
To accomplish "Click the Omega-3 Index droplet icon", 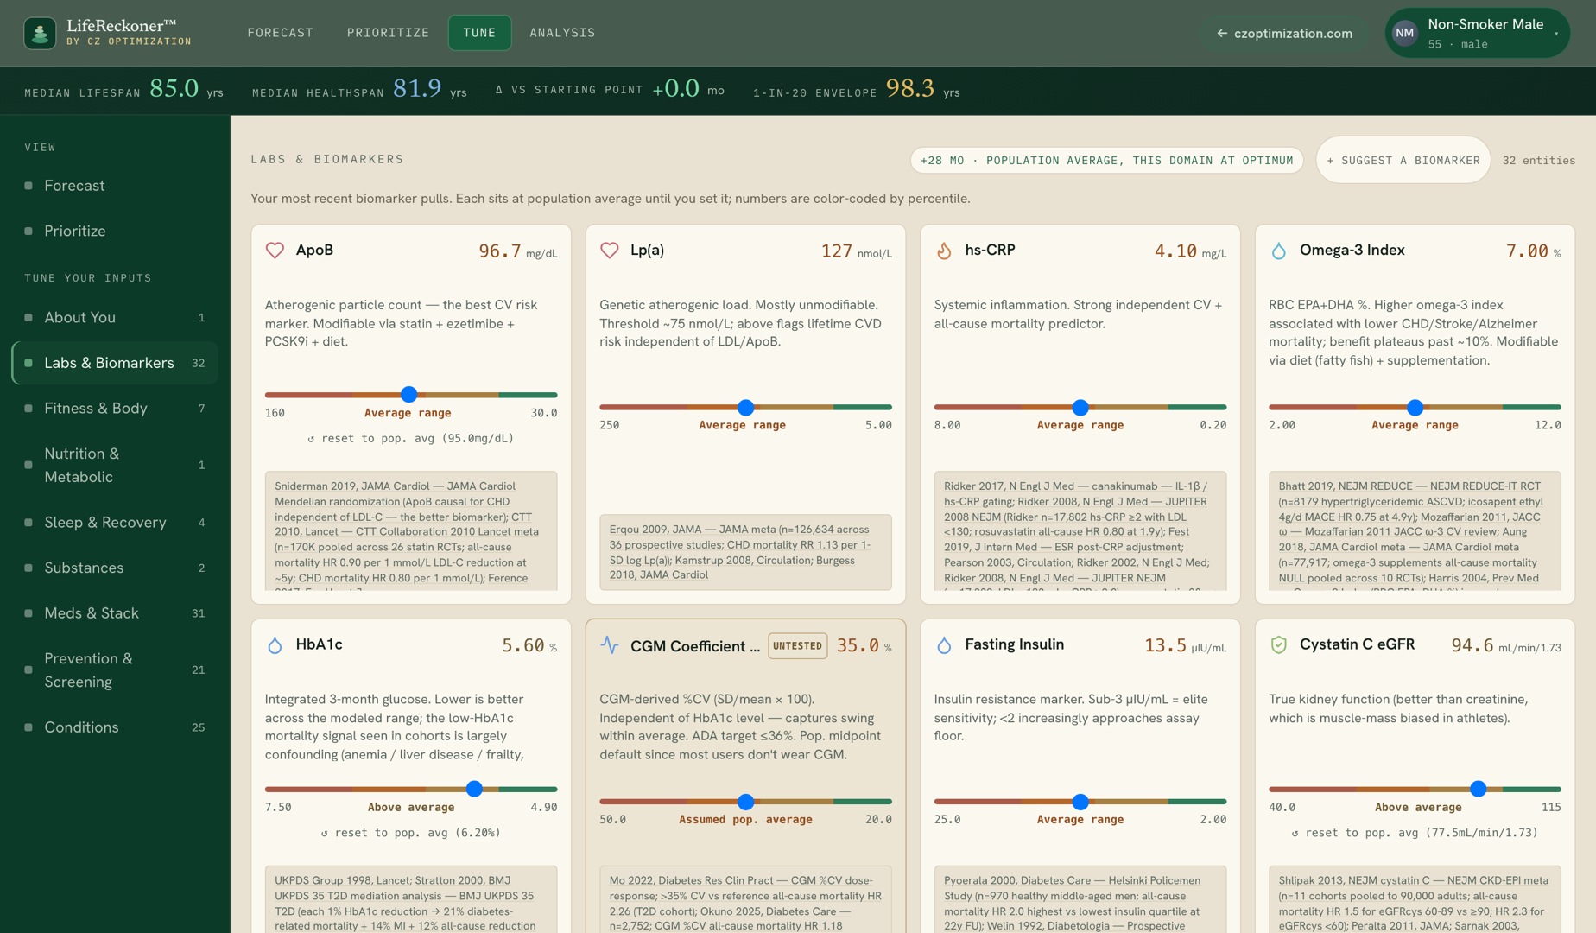I will [1279, 251].
